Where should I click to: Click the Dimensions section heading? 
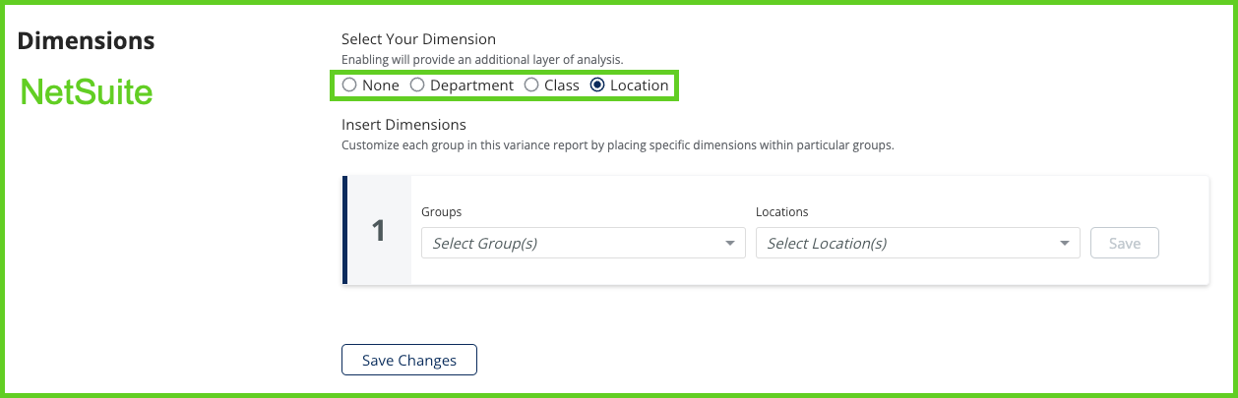[x=87, y=41]
